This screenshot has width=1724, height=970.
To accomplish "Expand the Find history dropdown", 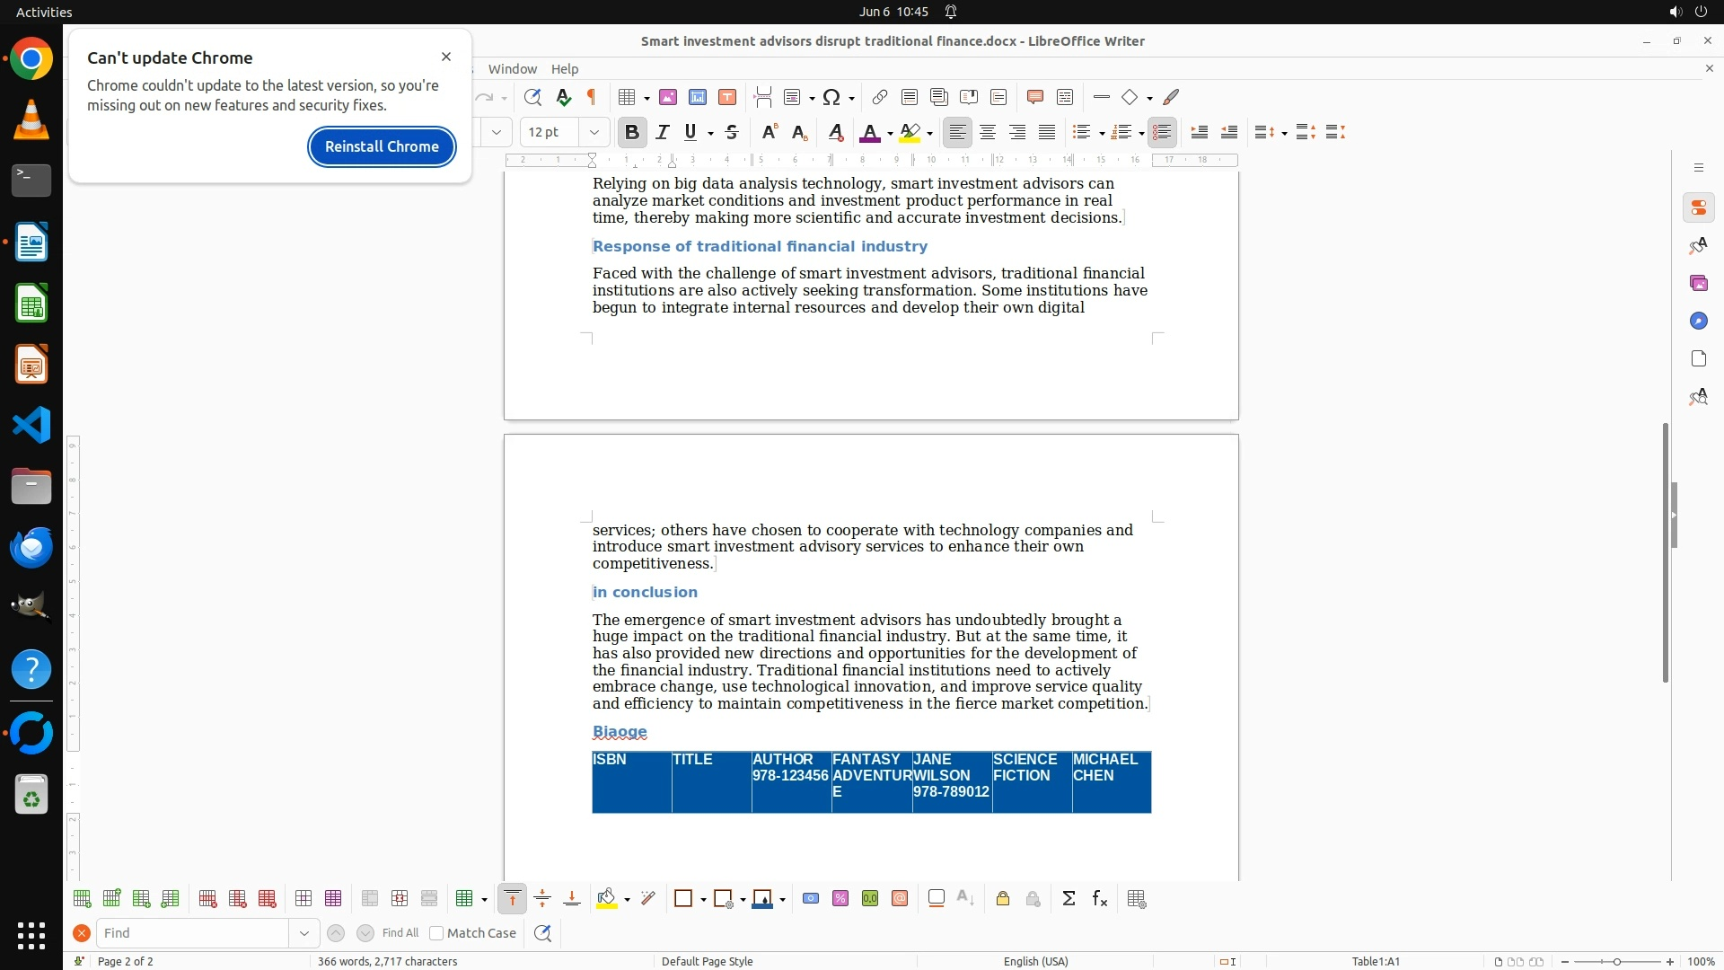I will tap(304, 933).
